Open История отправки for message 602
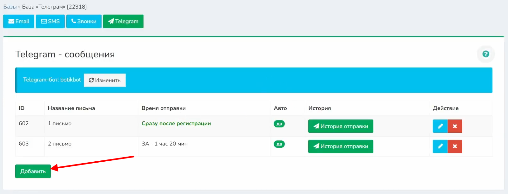 (x=341, y=126)
